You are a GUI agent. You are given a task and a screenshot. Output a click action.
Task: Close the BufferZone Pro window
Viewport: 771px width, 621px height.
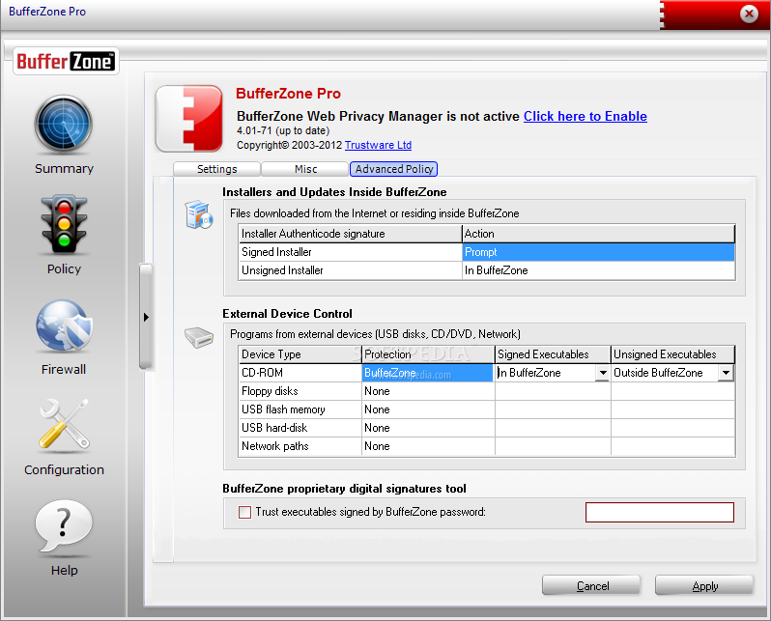click(x=749, y=14)
